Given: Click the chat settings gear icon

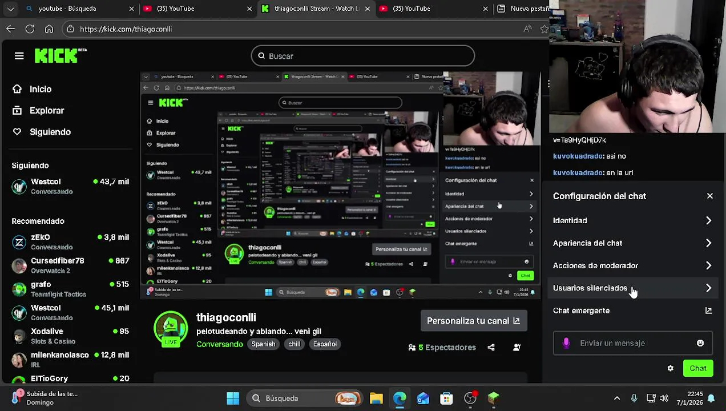Looking at the screenshot, I should (671, 368).
